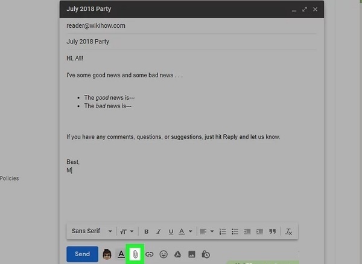Apply quote formatting with the quotation icon
362x264 pixels.
[272, 231]
